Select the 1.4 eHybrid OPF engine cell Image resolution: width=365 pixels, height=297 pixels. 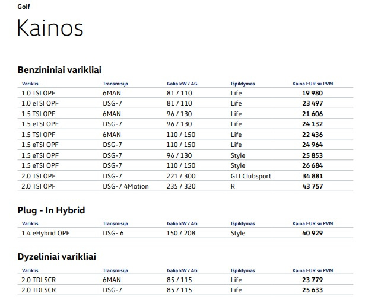point(47,233)
